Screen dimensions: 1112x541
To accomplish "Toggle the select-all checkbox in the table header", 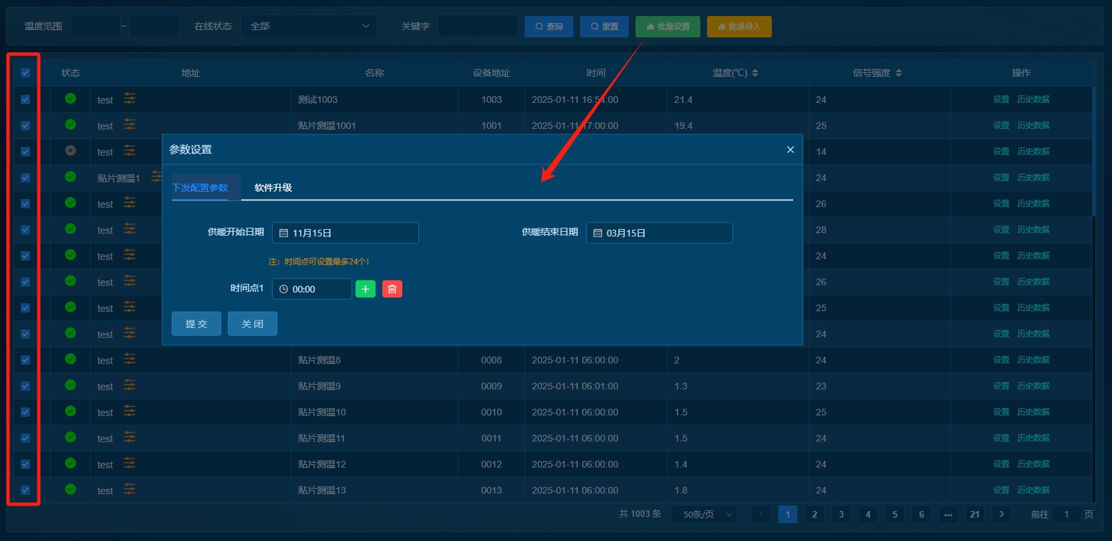I will point(25,73).
